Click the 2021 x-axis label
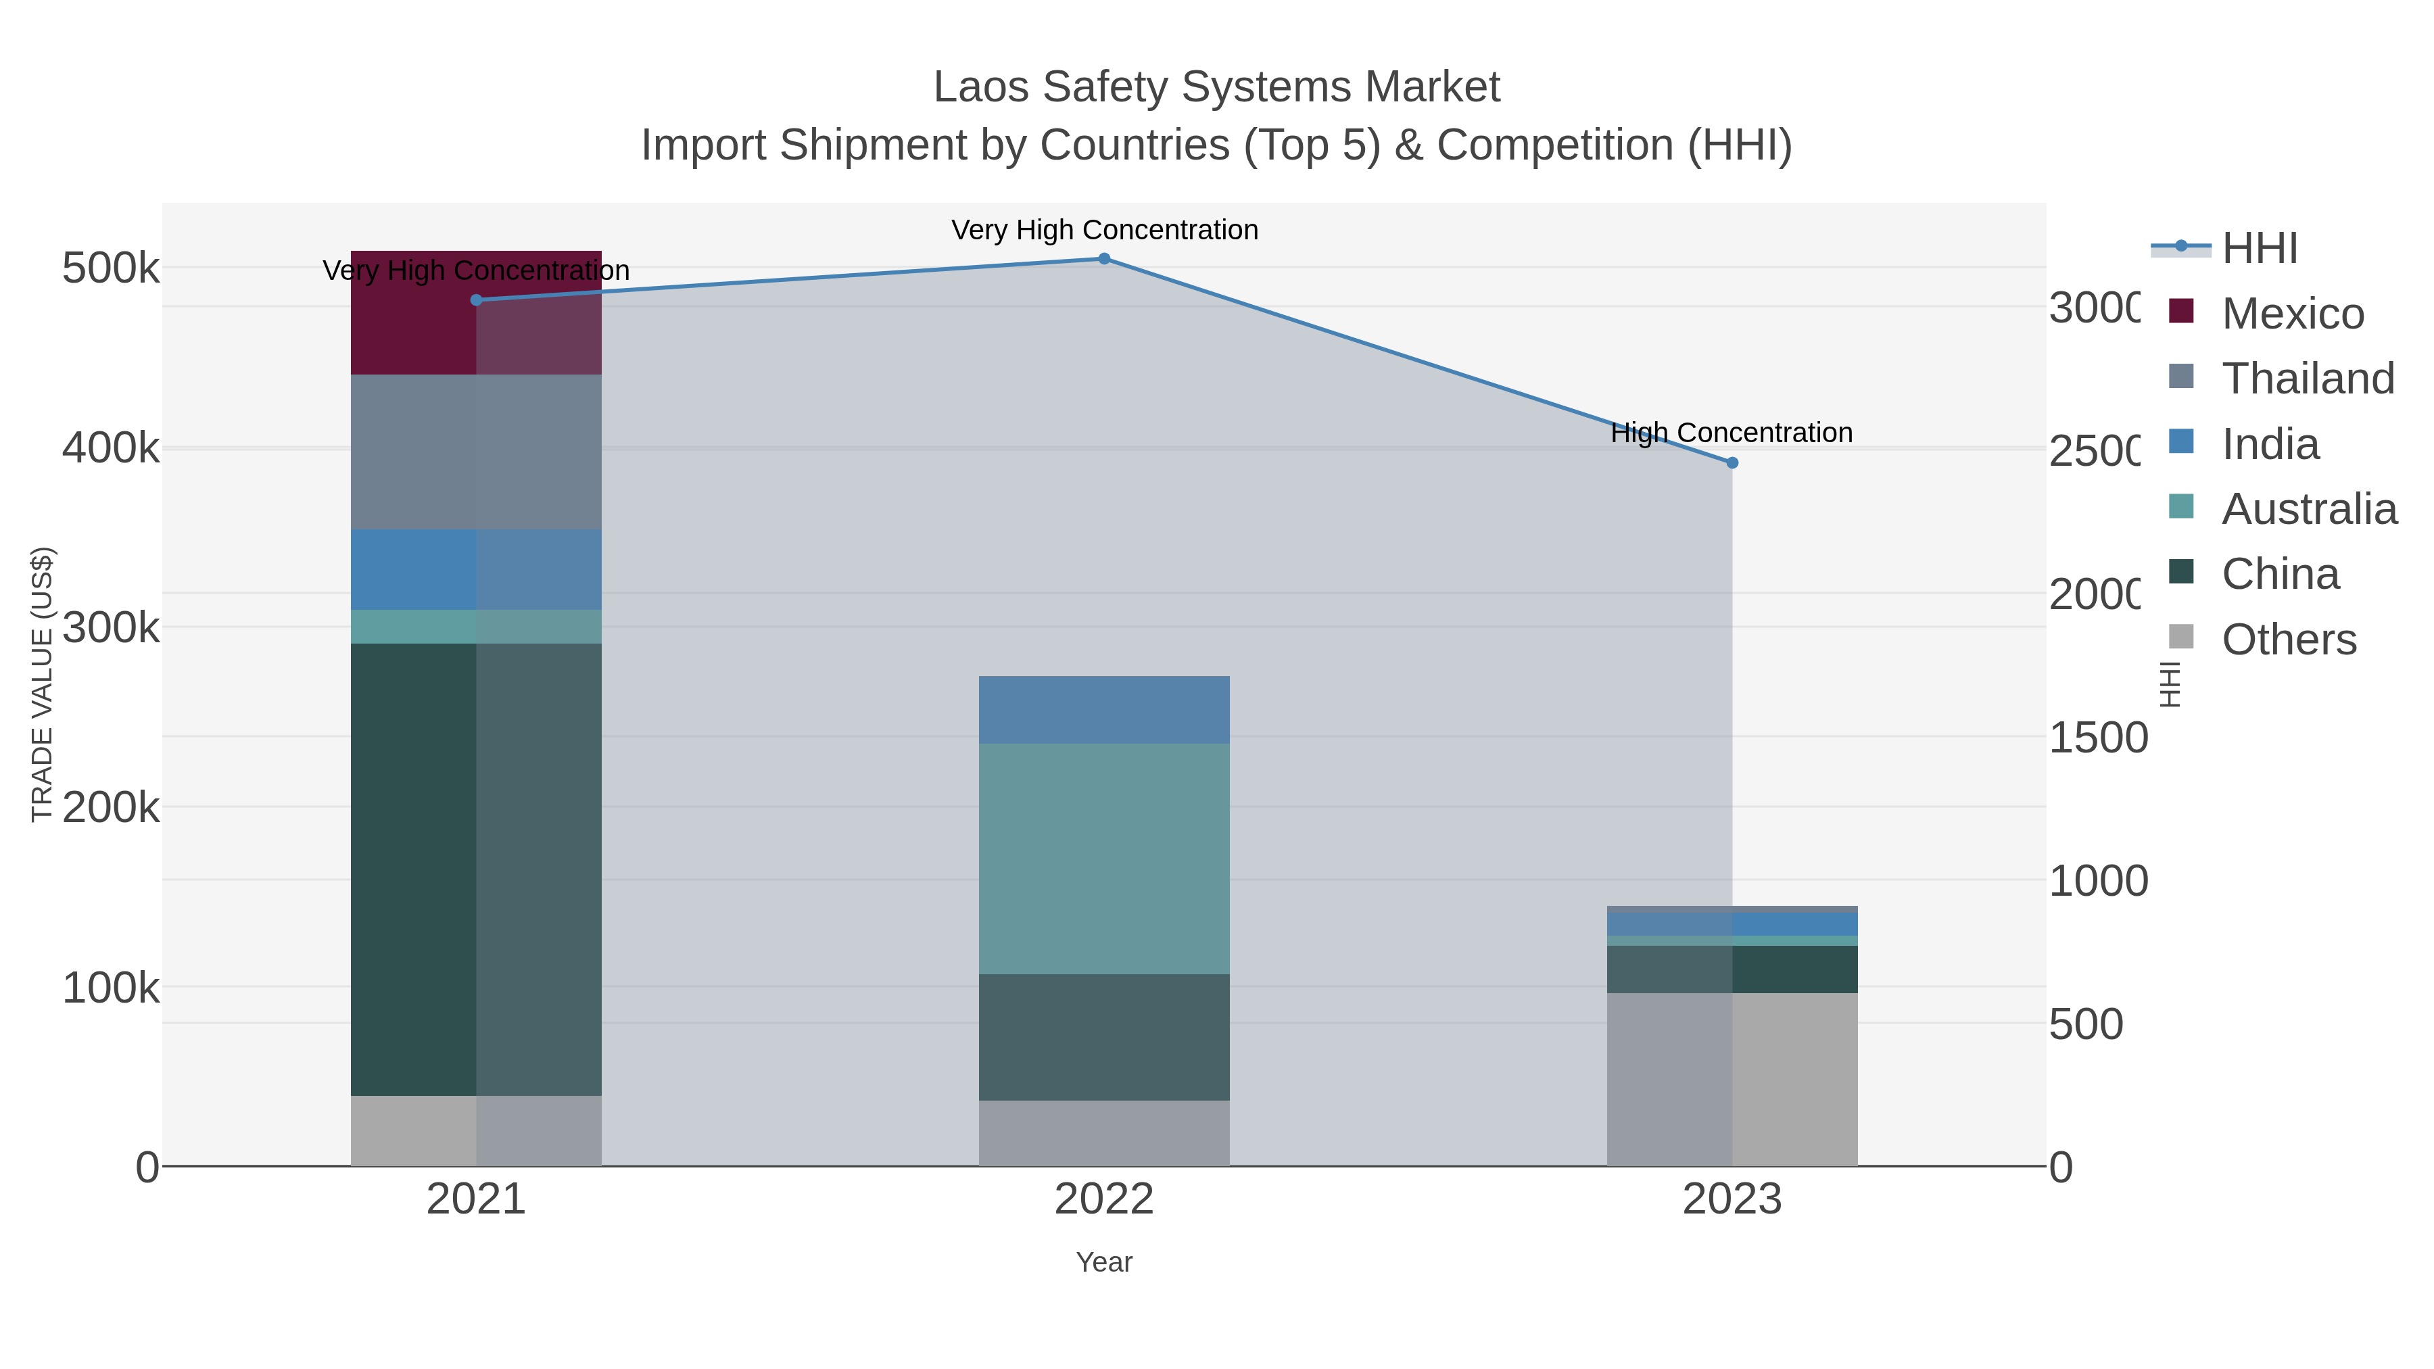The image size is (2434, 1369). (476, 1200)
